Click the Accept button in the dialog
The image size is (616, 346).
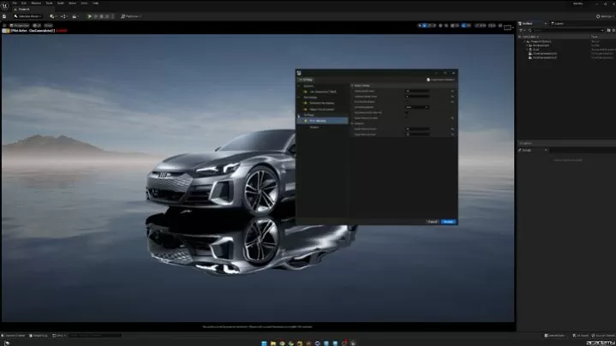point(448,221)
